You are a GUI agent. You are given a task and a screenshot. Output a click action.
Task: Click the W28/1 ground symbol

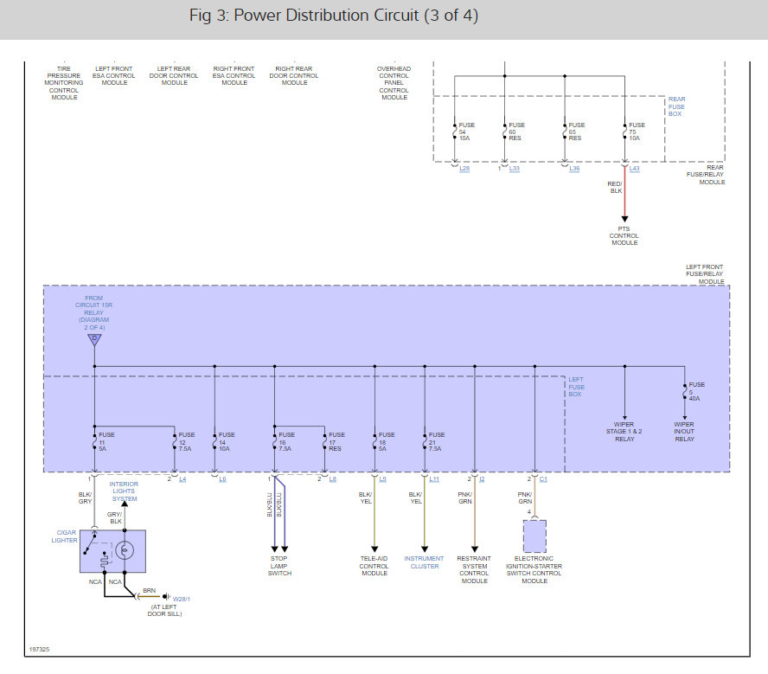165,596
